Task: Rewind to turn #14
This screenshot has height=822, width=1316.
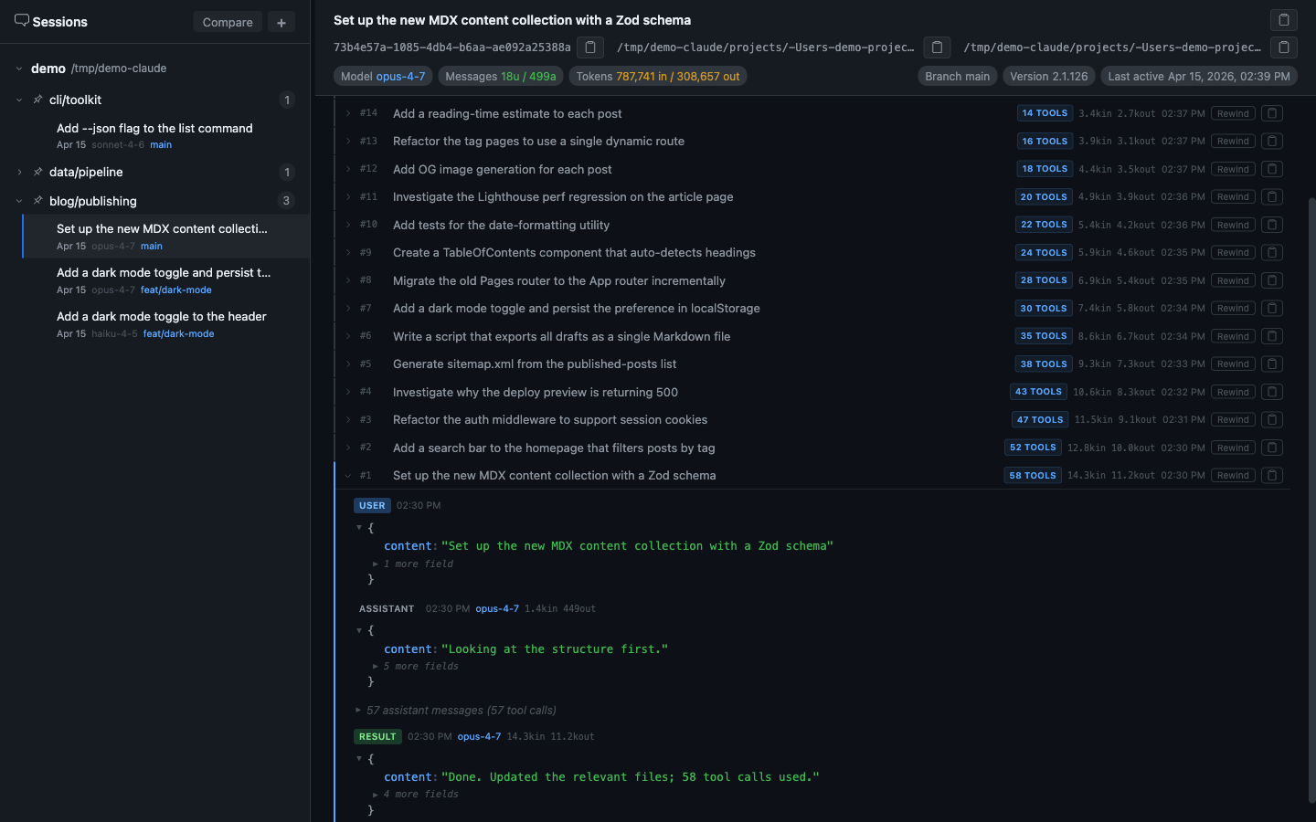Action: (1233, 113)
